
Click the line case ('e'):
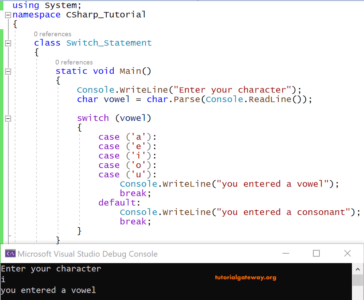pos(128,146)
